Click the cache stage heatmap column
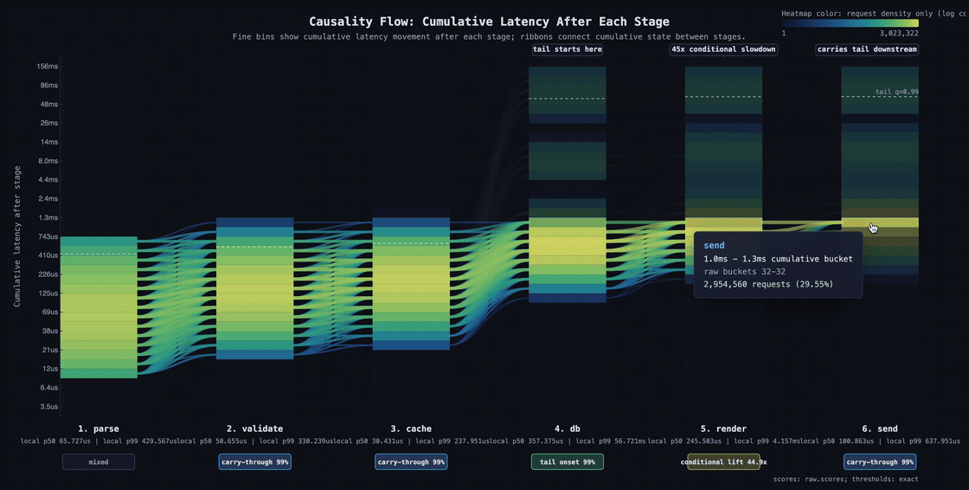Image resolution: width=969 pixels, height=490 pixels. [411, 284]
